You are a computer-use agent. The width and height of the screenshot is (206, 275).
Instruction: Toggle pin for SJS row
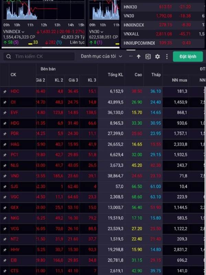[5, 186]
